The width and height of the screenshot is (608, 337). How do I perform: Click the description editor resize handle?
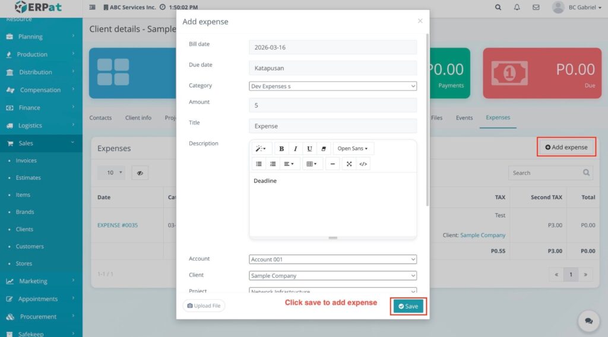(x=332, y=237)
